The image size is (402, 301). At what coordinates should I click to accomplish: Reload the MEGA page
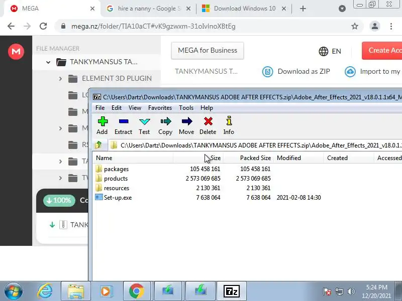click(43, 26)
